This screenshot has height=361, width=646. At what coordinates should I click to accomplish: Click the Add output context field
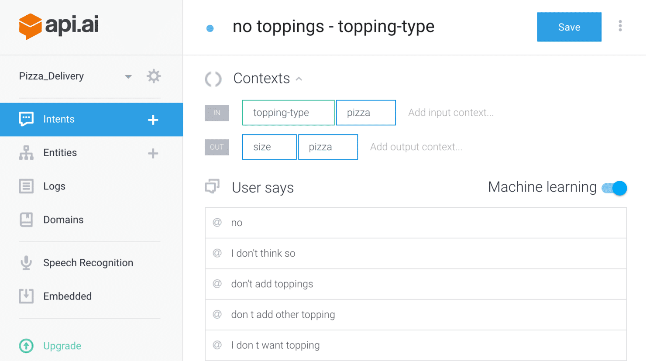416,147
